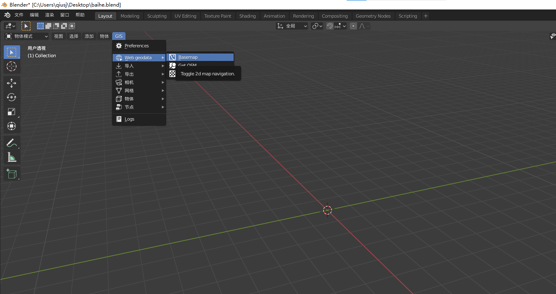Toggle selectability and visibility eye icon
The width and height of the screenshot is (556, 294).
(552, 36)
